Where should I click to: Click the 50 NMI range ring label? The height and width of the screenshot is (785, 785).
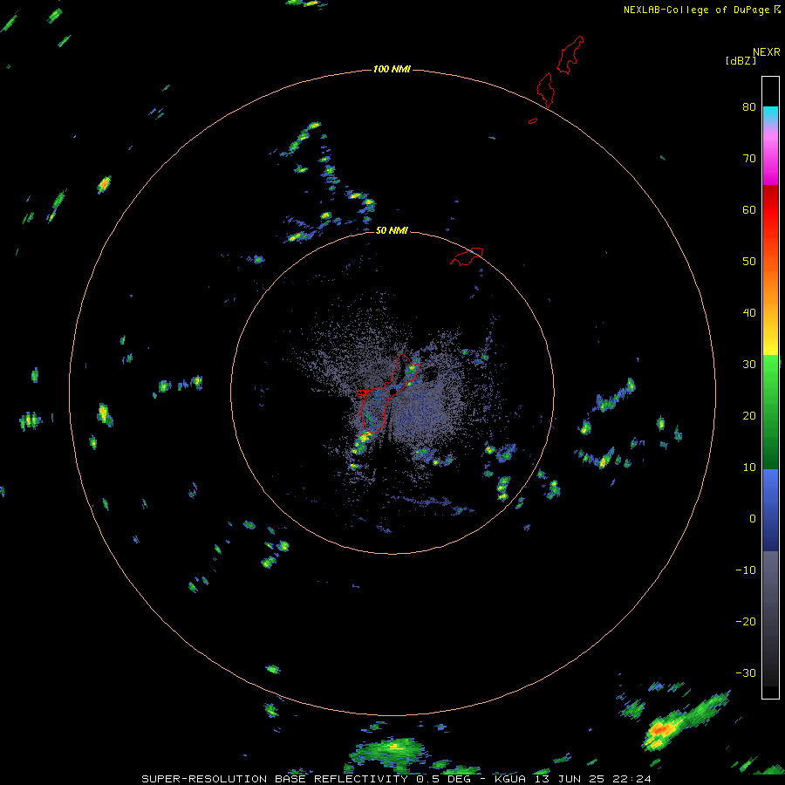(x=392, y=230)
